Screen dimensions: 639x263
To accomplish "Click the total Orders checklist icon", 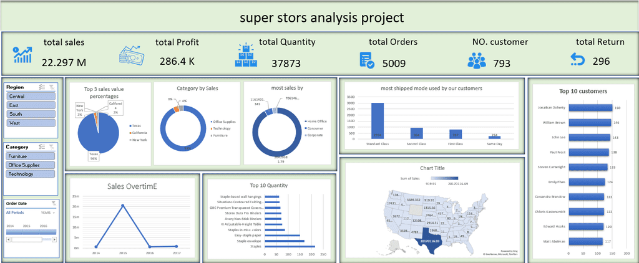I will point(367,60).
